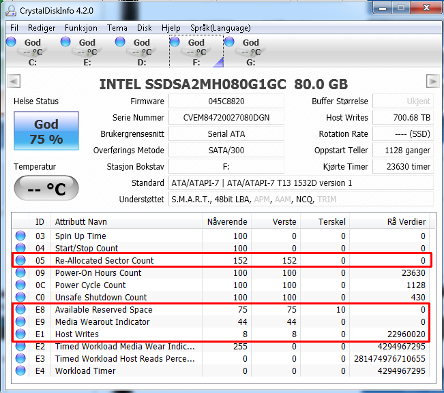The height and width of the screenshot is (393, 444).
Task: Click status orb for Media Wearout Indicator
Action: 20,321
